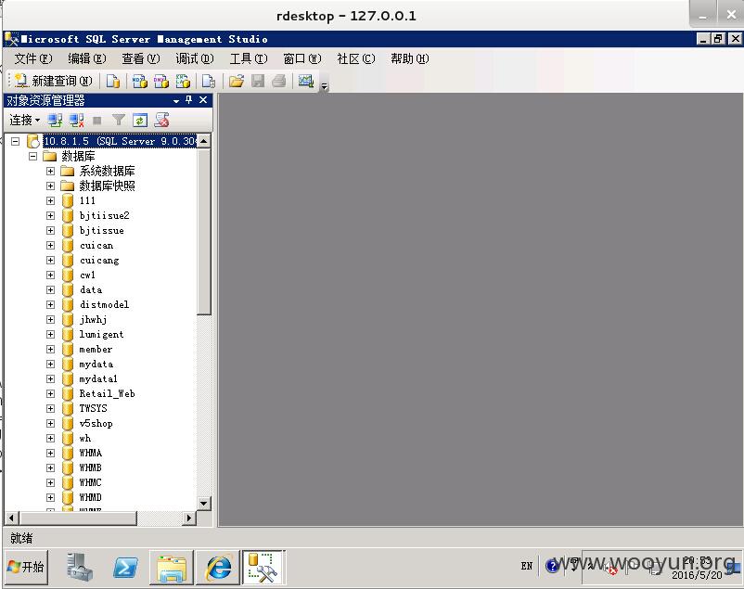Image resolution: width=744 pixels, height=589 pixels.
Task: Click the data database cylinder icon
Action: coord(68,290)
